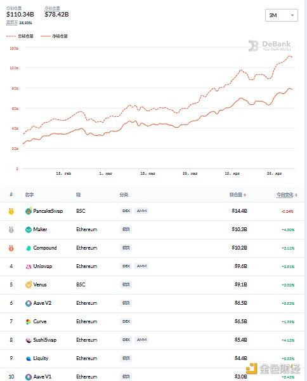Image resolution: width=307 pixels, height=381 pixels.
Task: Select the DEX tag on PancakeSwap row
Action: [126, 211]
